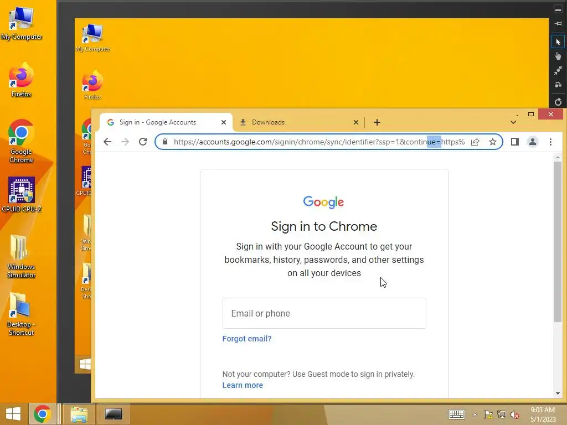The image size is (567, 425).
Task: Open File Explorer from the taskbar
Action: pos(79,414)
